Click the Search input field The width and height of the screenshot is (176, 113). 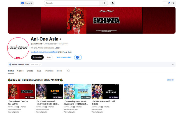(x=72, y=3)
